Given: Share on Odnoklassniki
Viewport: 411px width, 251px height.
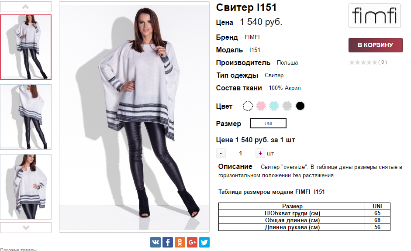Looking at the screenshot, I should point(180,242).
